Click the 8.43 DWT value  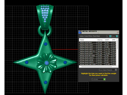pos(107,42)
